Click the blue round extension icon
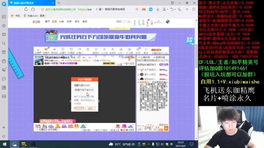Image resolution: width=264 pixels, height=148 pixels. click(151, 10)
